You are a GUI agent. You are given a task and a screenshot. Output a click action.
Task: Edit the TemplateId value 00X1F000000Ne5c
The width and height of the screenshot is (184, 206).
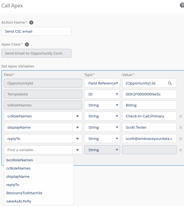(149, 94)
